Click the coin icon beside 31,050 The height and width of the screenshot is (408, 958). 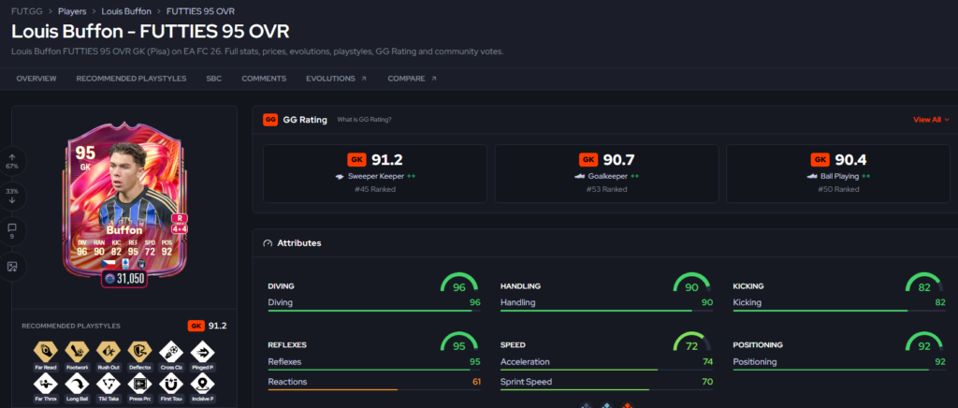click(x=110, y=278)
